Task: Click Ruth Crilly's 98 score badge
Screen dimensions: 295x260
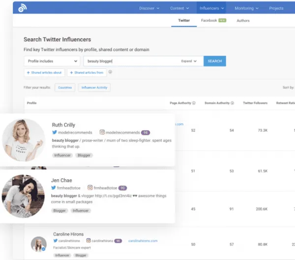Action: click(146, 132)
